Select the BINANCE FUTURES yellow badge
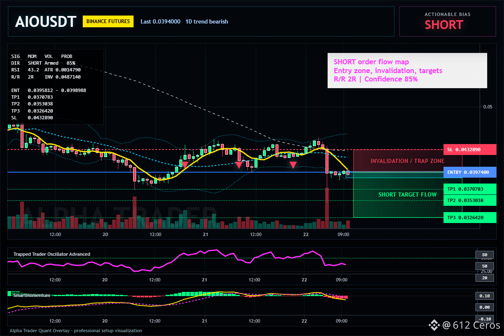Viewport: 504px width, 336px height. tap(108, 21)
